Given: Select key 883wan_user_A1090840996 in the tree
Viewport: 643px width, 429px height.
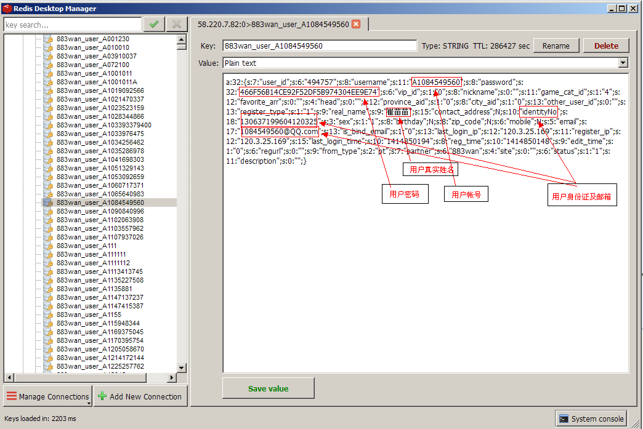Looking at the screenshot, I should click(x=100, y=211).
